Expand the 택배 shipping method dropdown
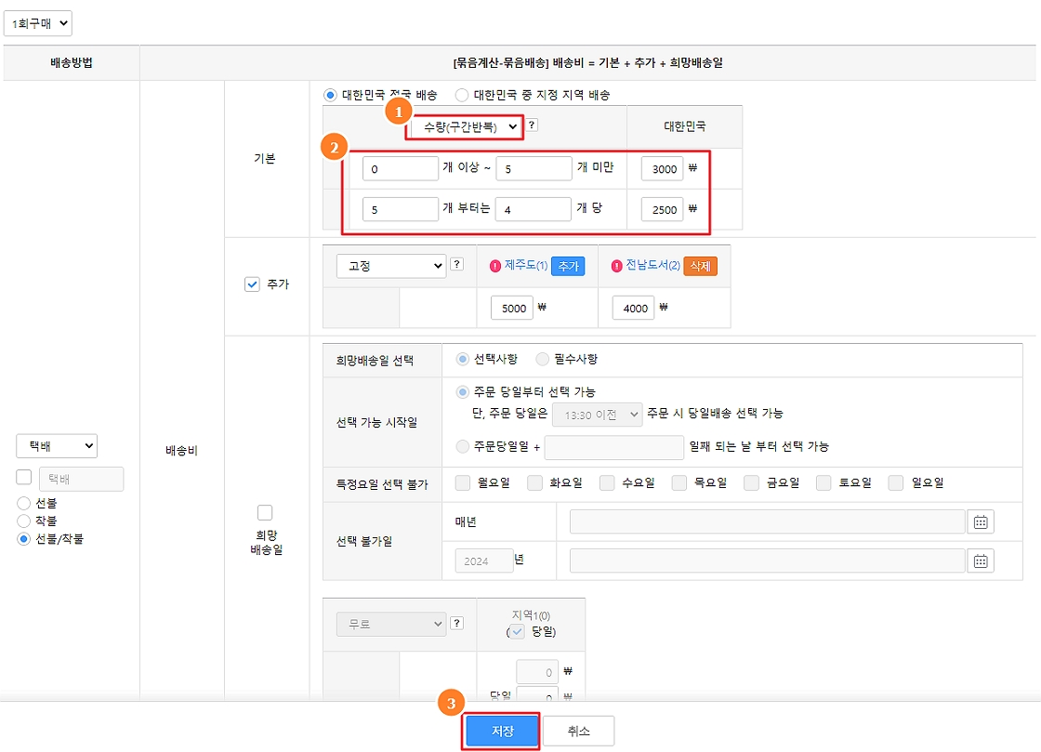 coord(57,446)
